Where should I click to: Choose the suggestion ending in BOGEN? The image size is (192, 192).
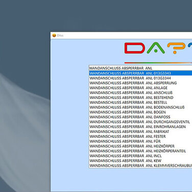(x=140, y=112)
